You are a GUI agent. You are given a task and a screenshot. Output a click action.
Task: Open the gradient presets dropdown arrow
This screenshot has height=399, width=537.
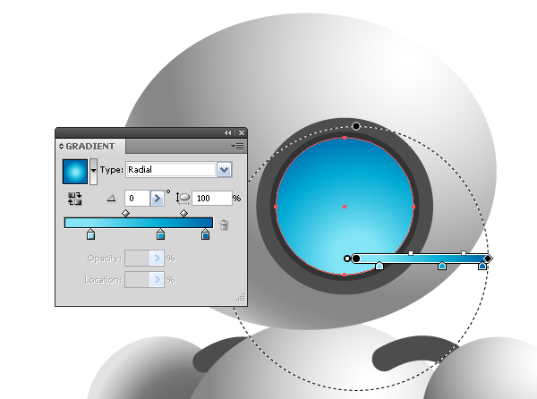coord(93,171)
